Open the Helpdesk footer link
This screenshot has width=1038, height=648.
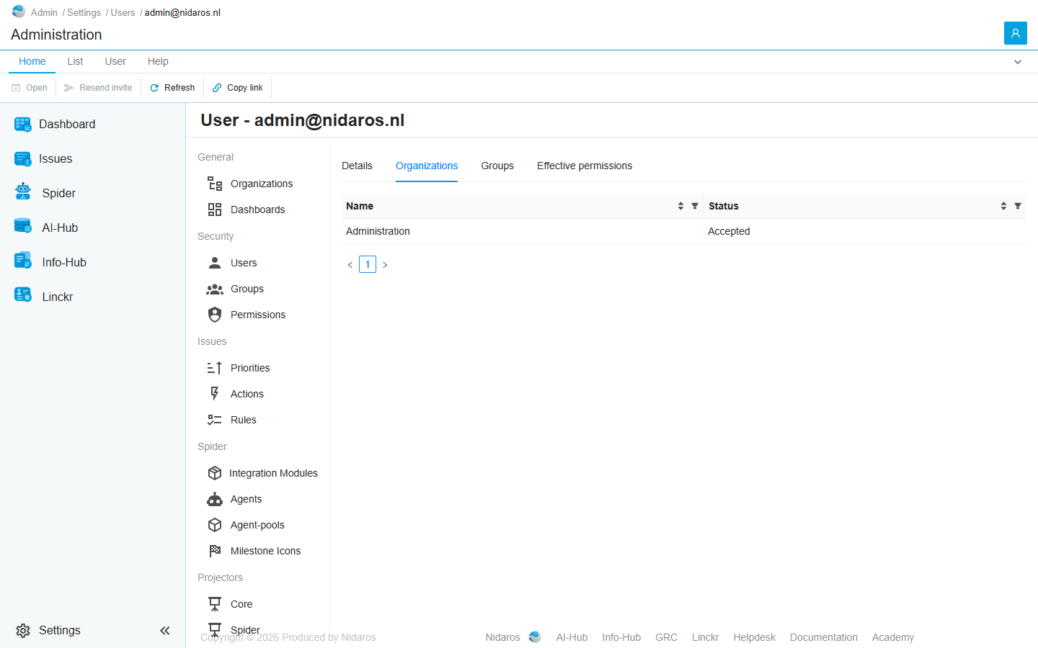754,637
